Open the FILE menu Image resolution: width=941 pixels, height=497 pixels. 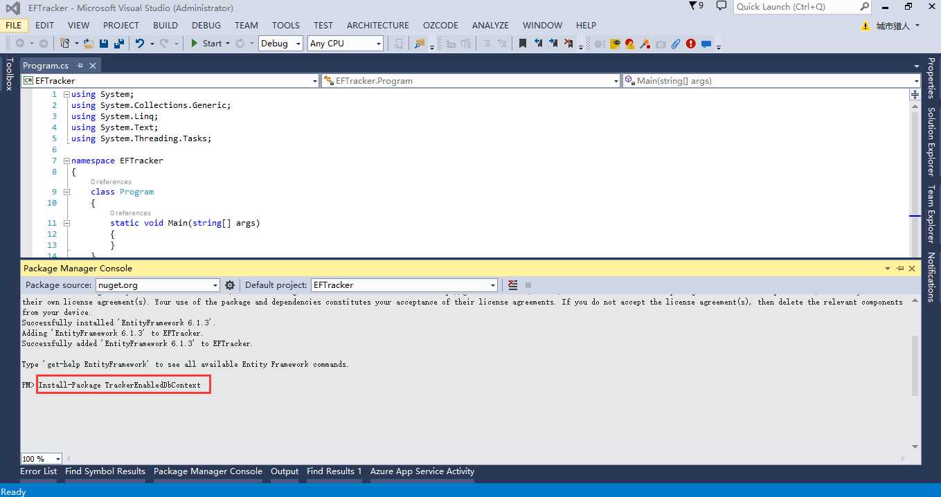click(x=13, y=25)
